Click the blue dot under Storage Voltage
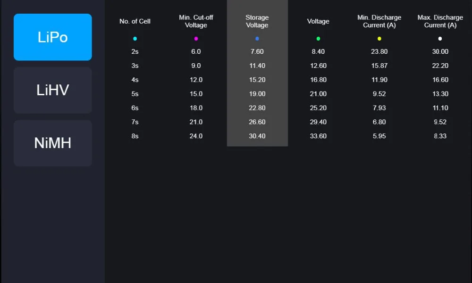The height and width of the screenshot is (283, 472). [257, 39]
